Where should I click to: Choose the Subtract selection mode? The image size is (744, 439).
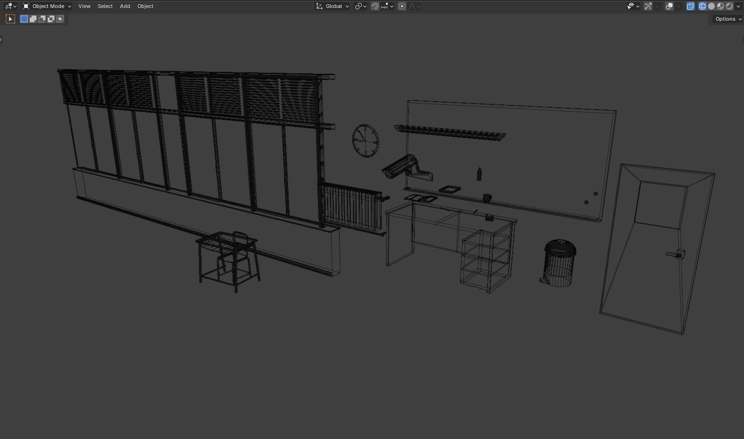tap(42, 19)
